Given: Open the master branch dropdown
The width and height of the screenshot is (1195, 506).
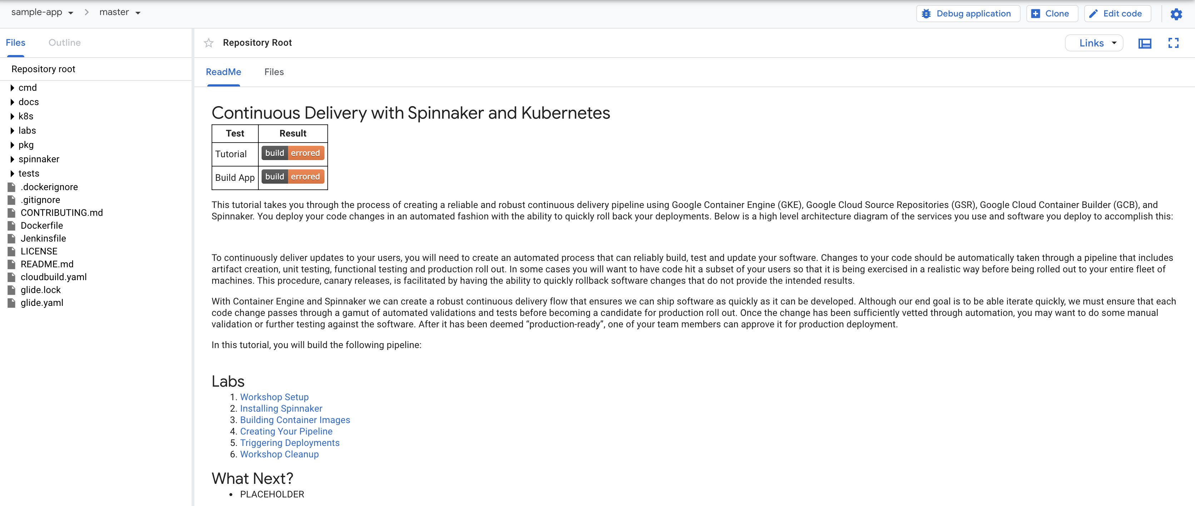Looking at the screenshot, I should (x=120, y=13).
